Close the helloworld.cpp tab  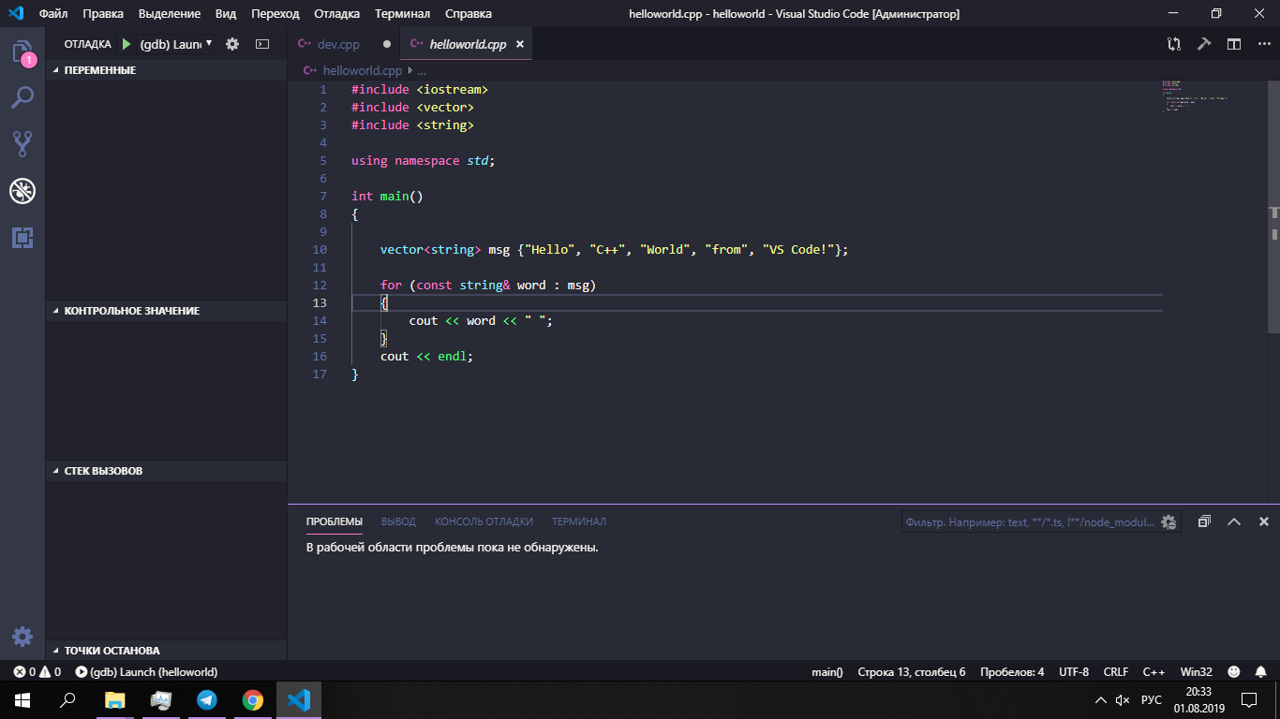(x=520, y=44)
